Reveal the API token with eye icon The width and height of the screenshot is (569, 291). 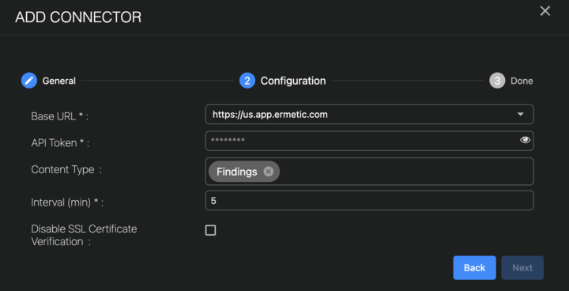(x=525, y=140)
